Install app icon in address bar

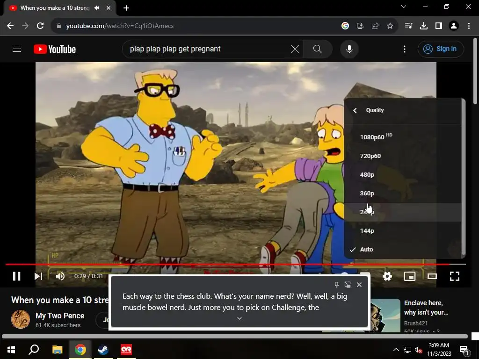click(x=360, y=26)
